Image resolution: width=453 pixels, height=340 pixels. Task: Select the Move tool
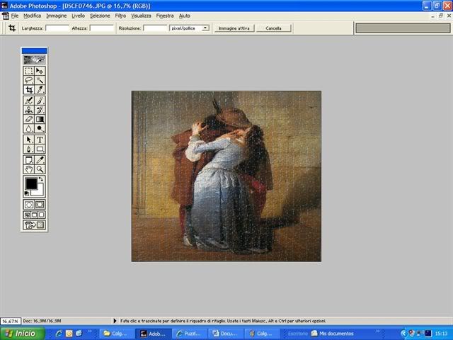pos(40,71)
